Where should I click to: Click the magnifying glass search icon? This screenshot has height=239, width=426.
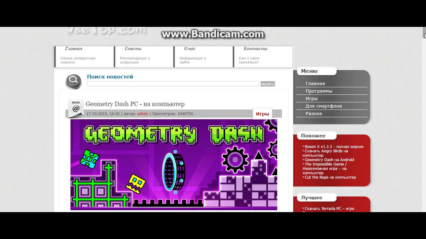tap(74, 82)
